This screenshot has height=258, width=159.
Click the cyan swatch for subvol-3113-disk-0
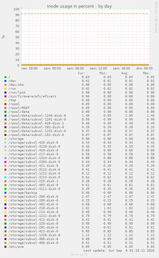pos(5,177)
